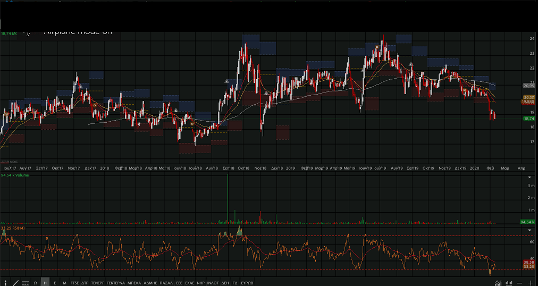Viewport: 538px width, 286px height.
Task: Open the FTSE symbol tab
Action: point(74,283)
